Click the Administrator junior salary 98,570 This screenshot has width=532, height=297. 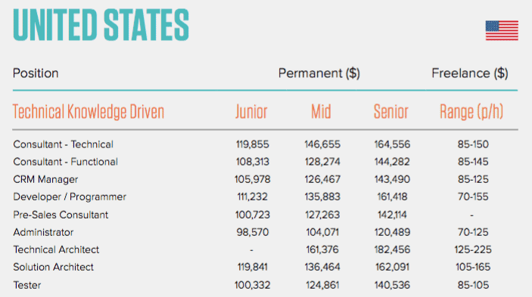pyautogui.click(x=253, y=232)
